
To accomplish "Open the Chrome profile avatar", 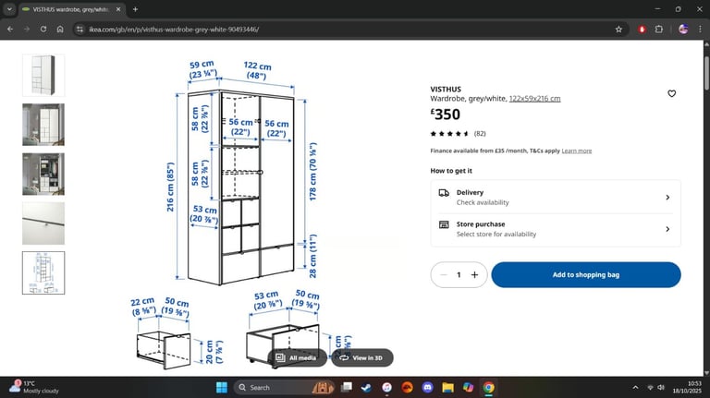I will [683, 30].
